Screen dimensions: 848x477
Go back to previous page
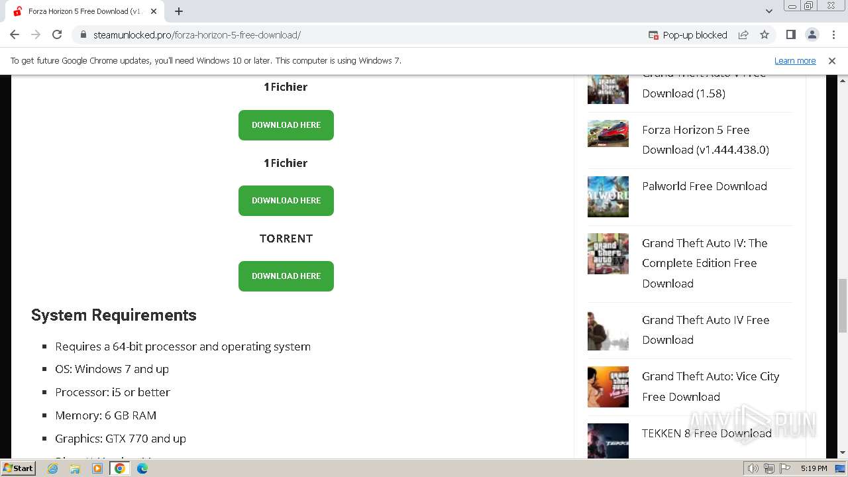coord(15,34)
